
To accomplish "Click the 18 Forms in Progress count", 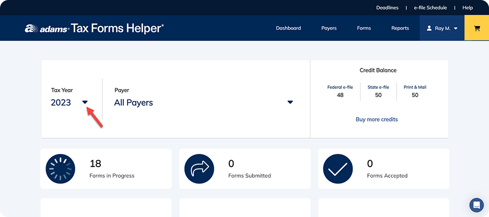I will coord(96,163).
